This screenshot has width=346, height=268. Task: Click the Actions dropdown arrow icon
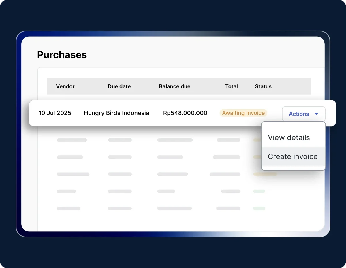click(x=316, y=114)
